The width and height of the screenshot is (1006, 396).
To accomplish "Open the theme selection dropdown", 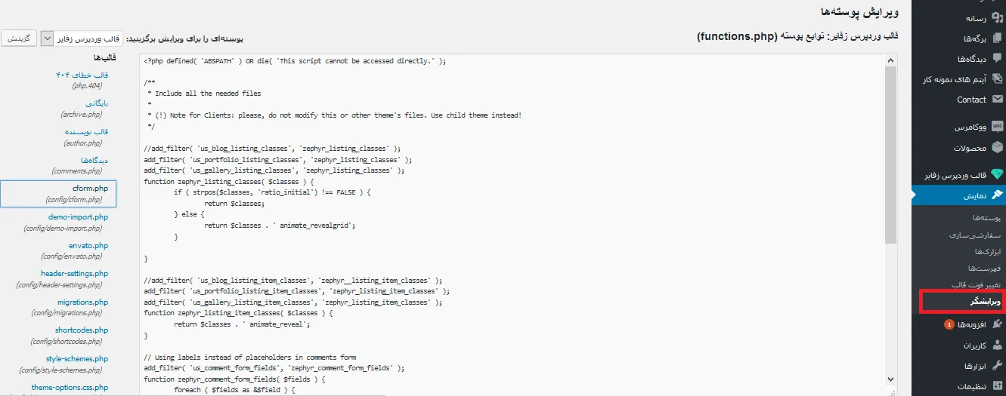I will coord(83,38).
